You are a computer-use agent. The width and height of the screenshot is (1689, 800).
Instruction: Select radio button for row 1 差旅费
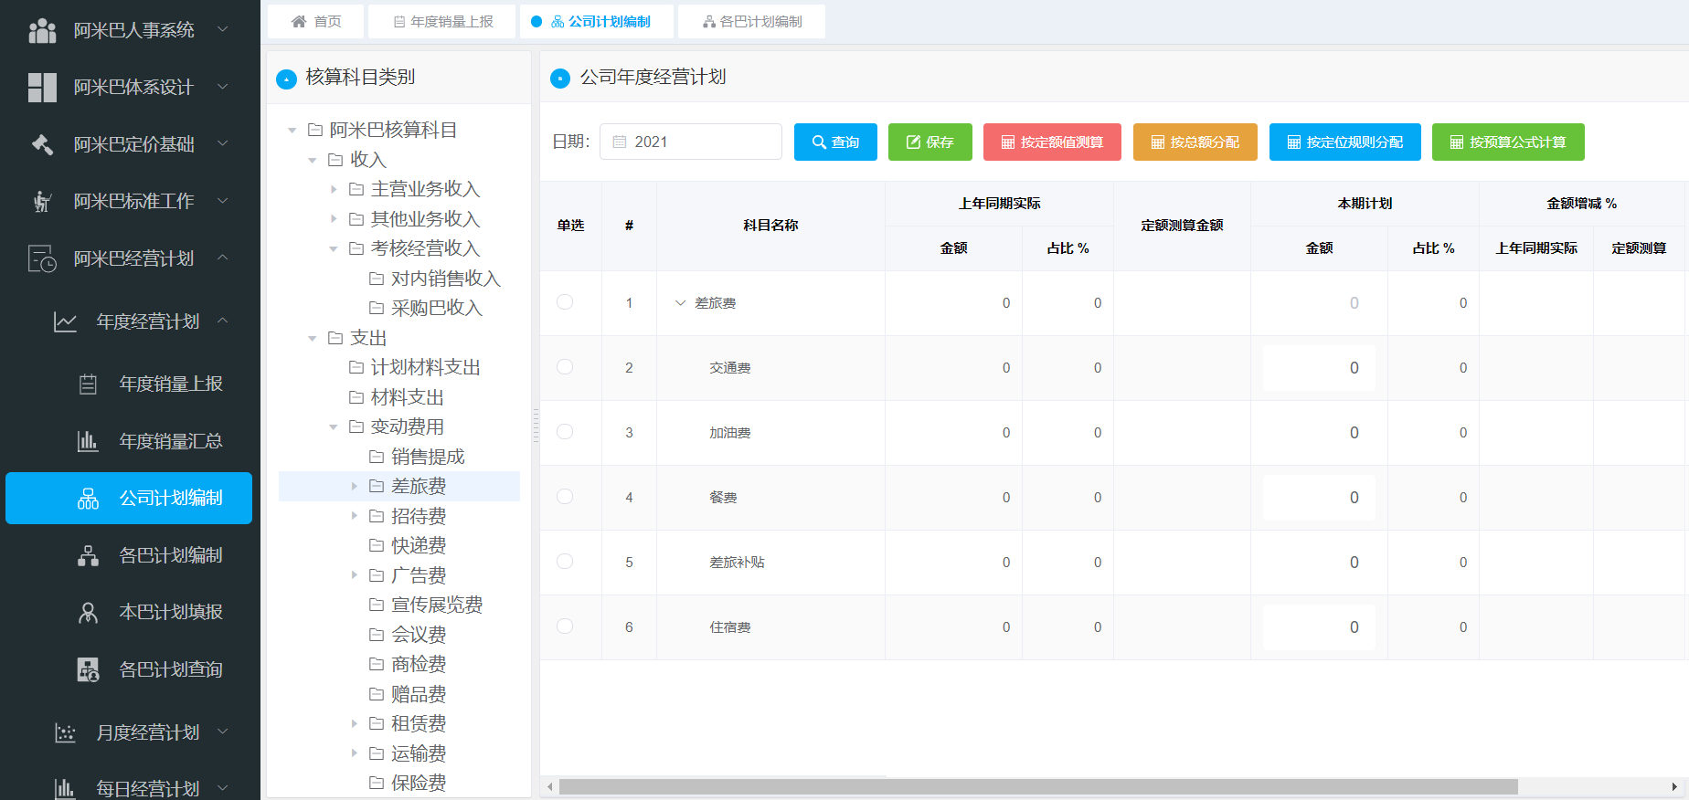tap(565, 302)
